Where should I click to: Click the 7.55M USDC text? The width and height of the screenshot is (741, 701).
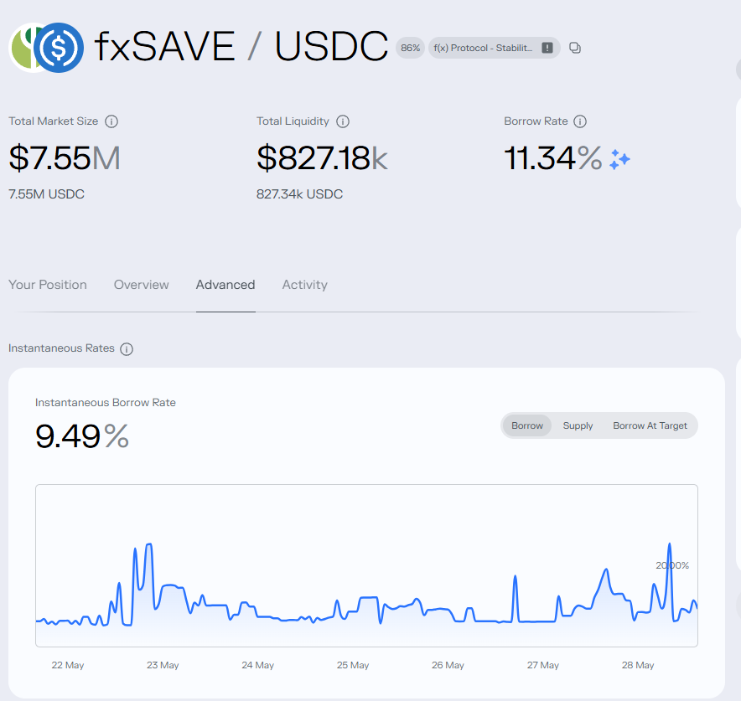pos(46,194)
